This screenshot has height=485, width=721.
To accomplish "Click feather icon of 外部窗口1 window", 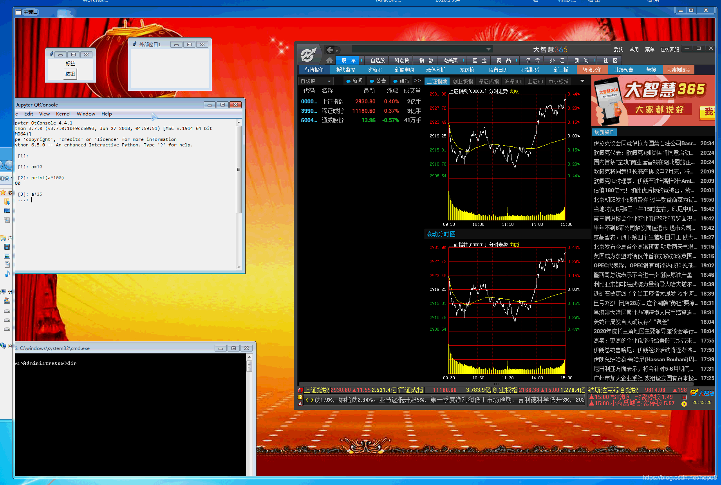I will (x=135, y=44).
